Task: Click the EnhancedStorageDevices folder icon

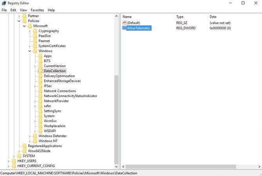Action: click(40, 81)
